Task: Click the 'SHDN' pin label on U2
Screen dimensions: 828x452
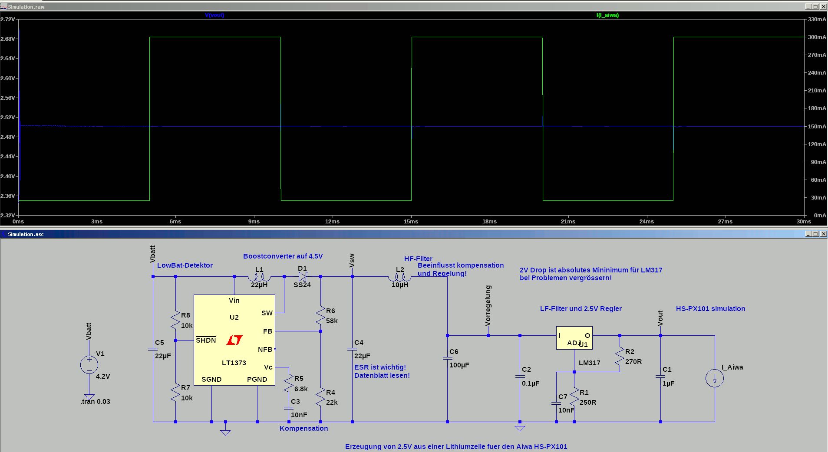Action: click(206, 340)
